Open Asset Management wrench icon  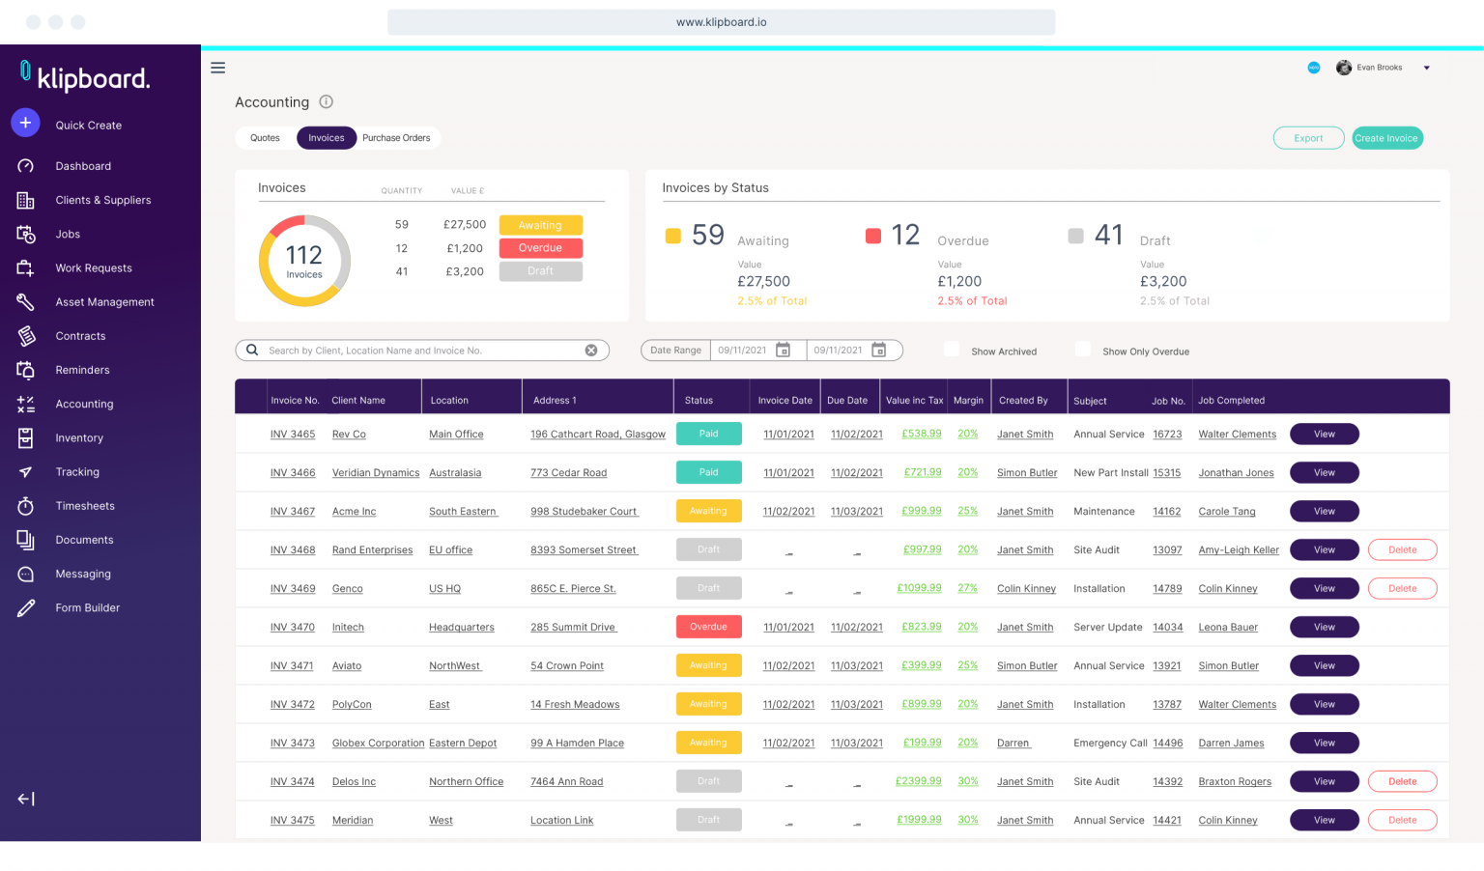tap(26, 301)
